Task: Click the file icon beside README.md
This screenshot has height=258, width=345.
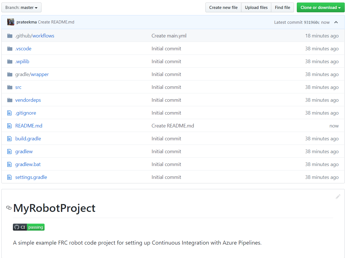Action: click(10, 126)
